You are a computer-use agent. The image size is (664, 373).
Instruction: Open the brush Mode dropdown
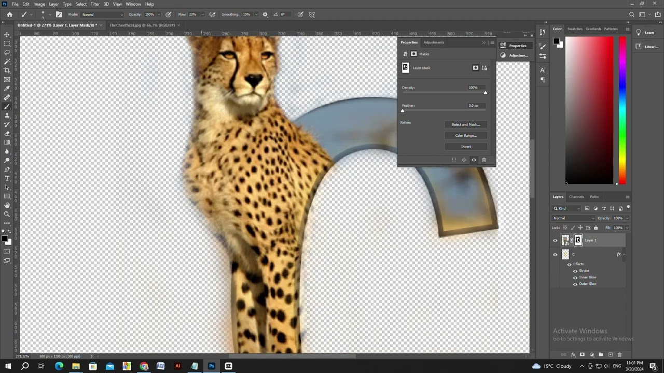pos(102,15)
